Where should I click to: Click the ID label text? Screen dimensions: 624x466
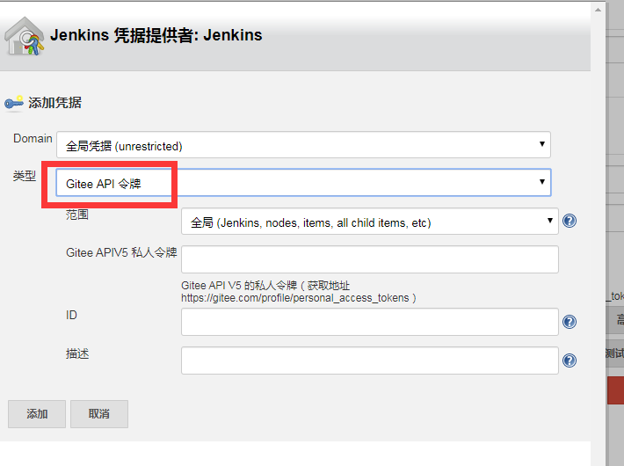[71, 315]
